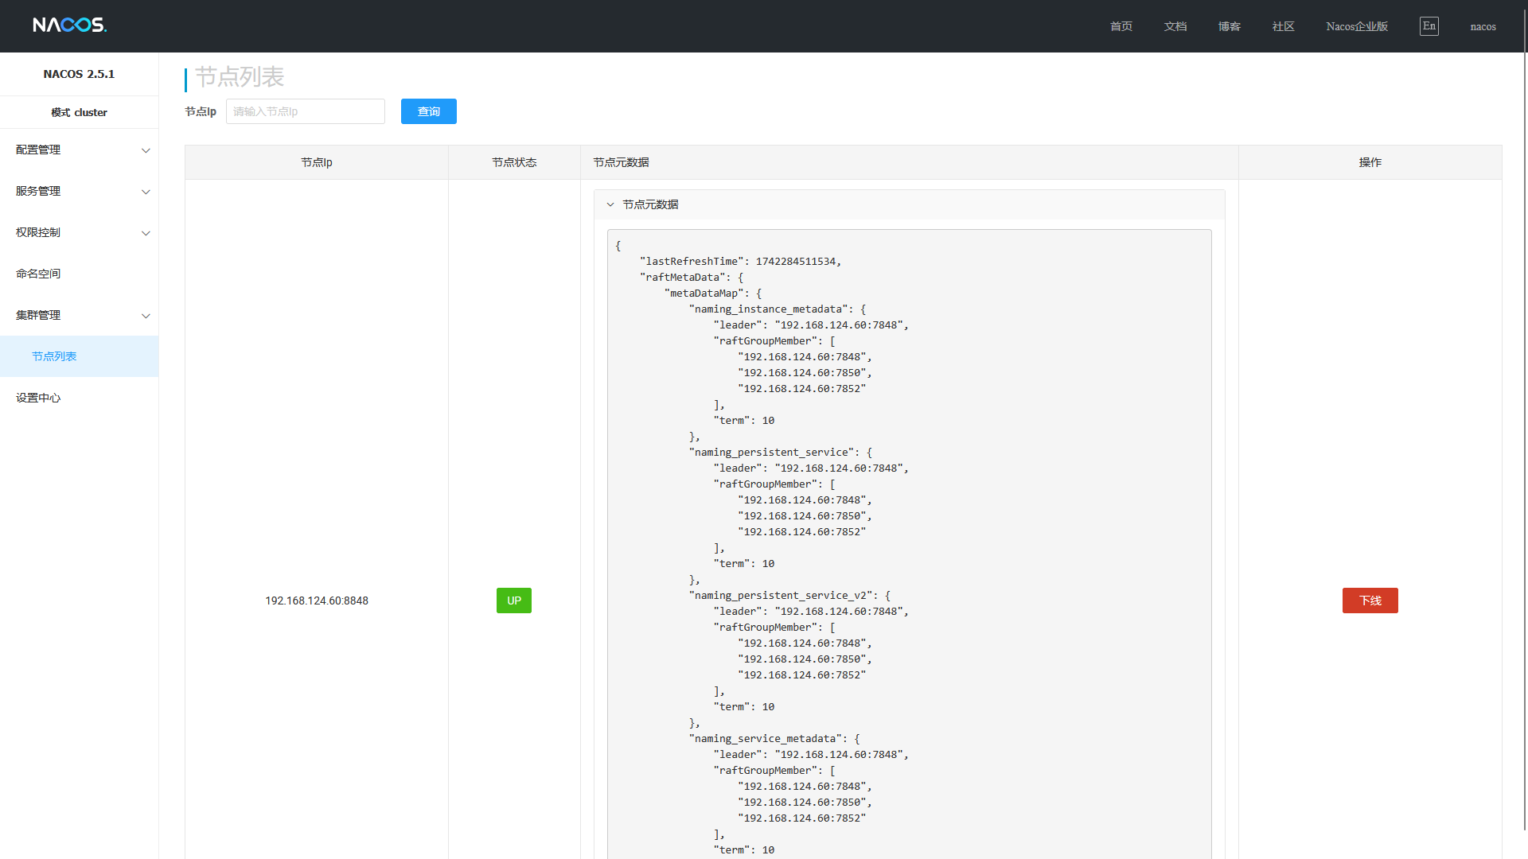
Task: Select 节点列表 sidebar item
Action: point(54,356)
